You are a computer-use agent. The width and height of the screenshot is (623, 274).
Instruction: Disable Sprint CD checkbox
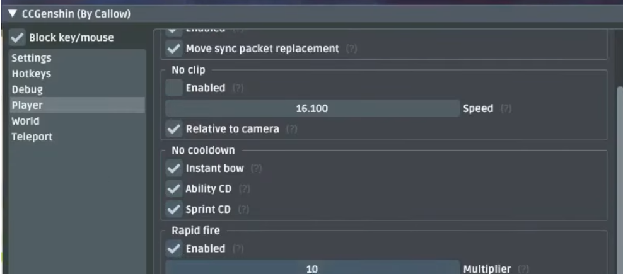(x=173, y=209)
